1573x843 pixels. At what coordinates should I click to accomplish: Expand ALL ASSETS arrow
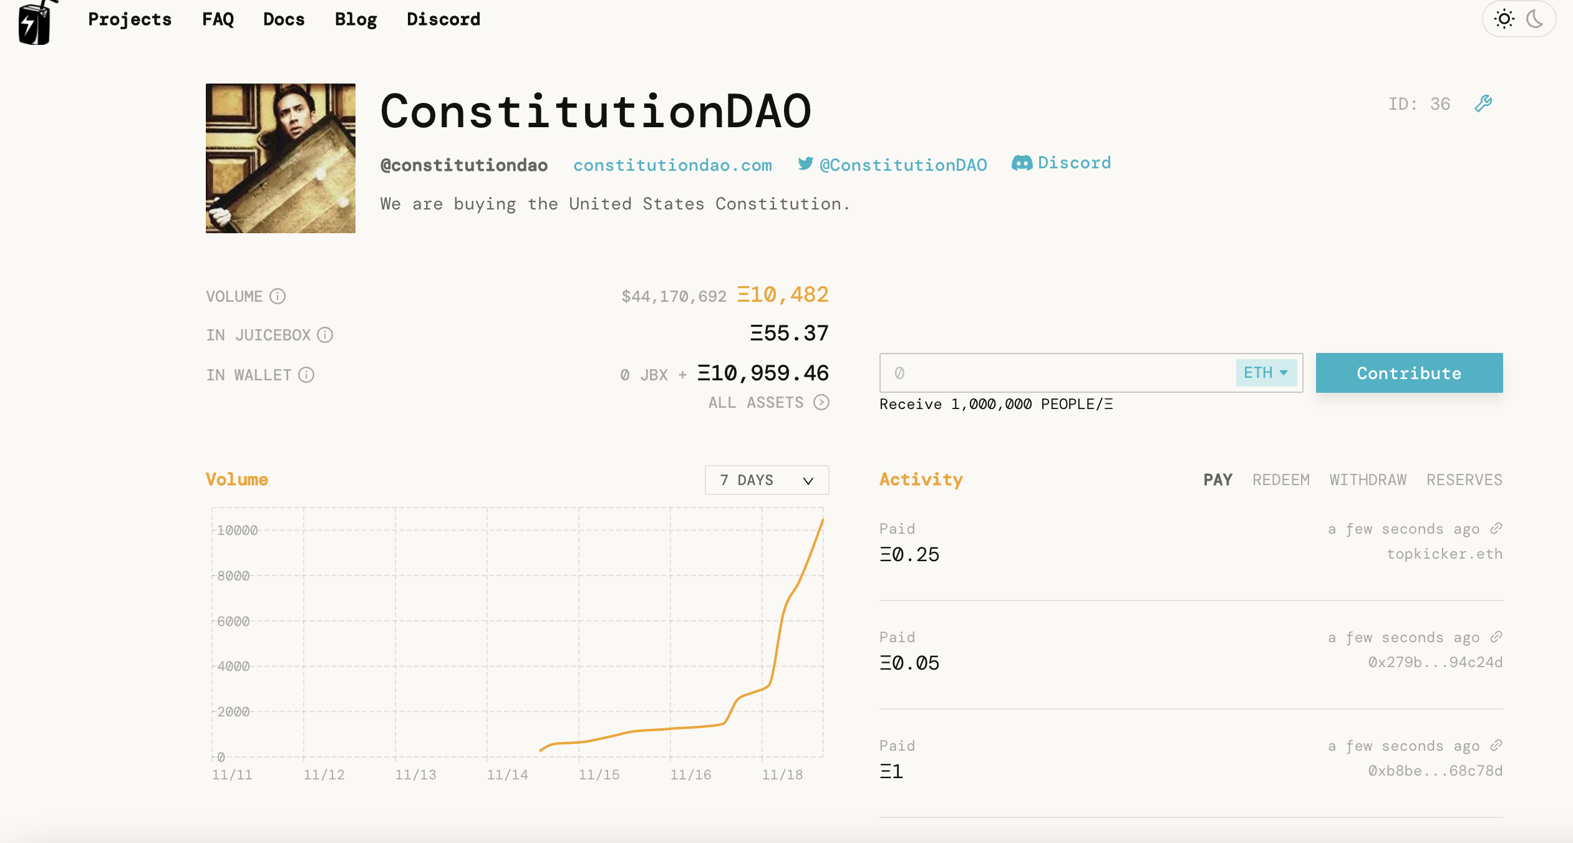coord(821,403)
